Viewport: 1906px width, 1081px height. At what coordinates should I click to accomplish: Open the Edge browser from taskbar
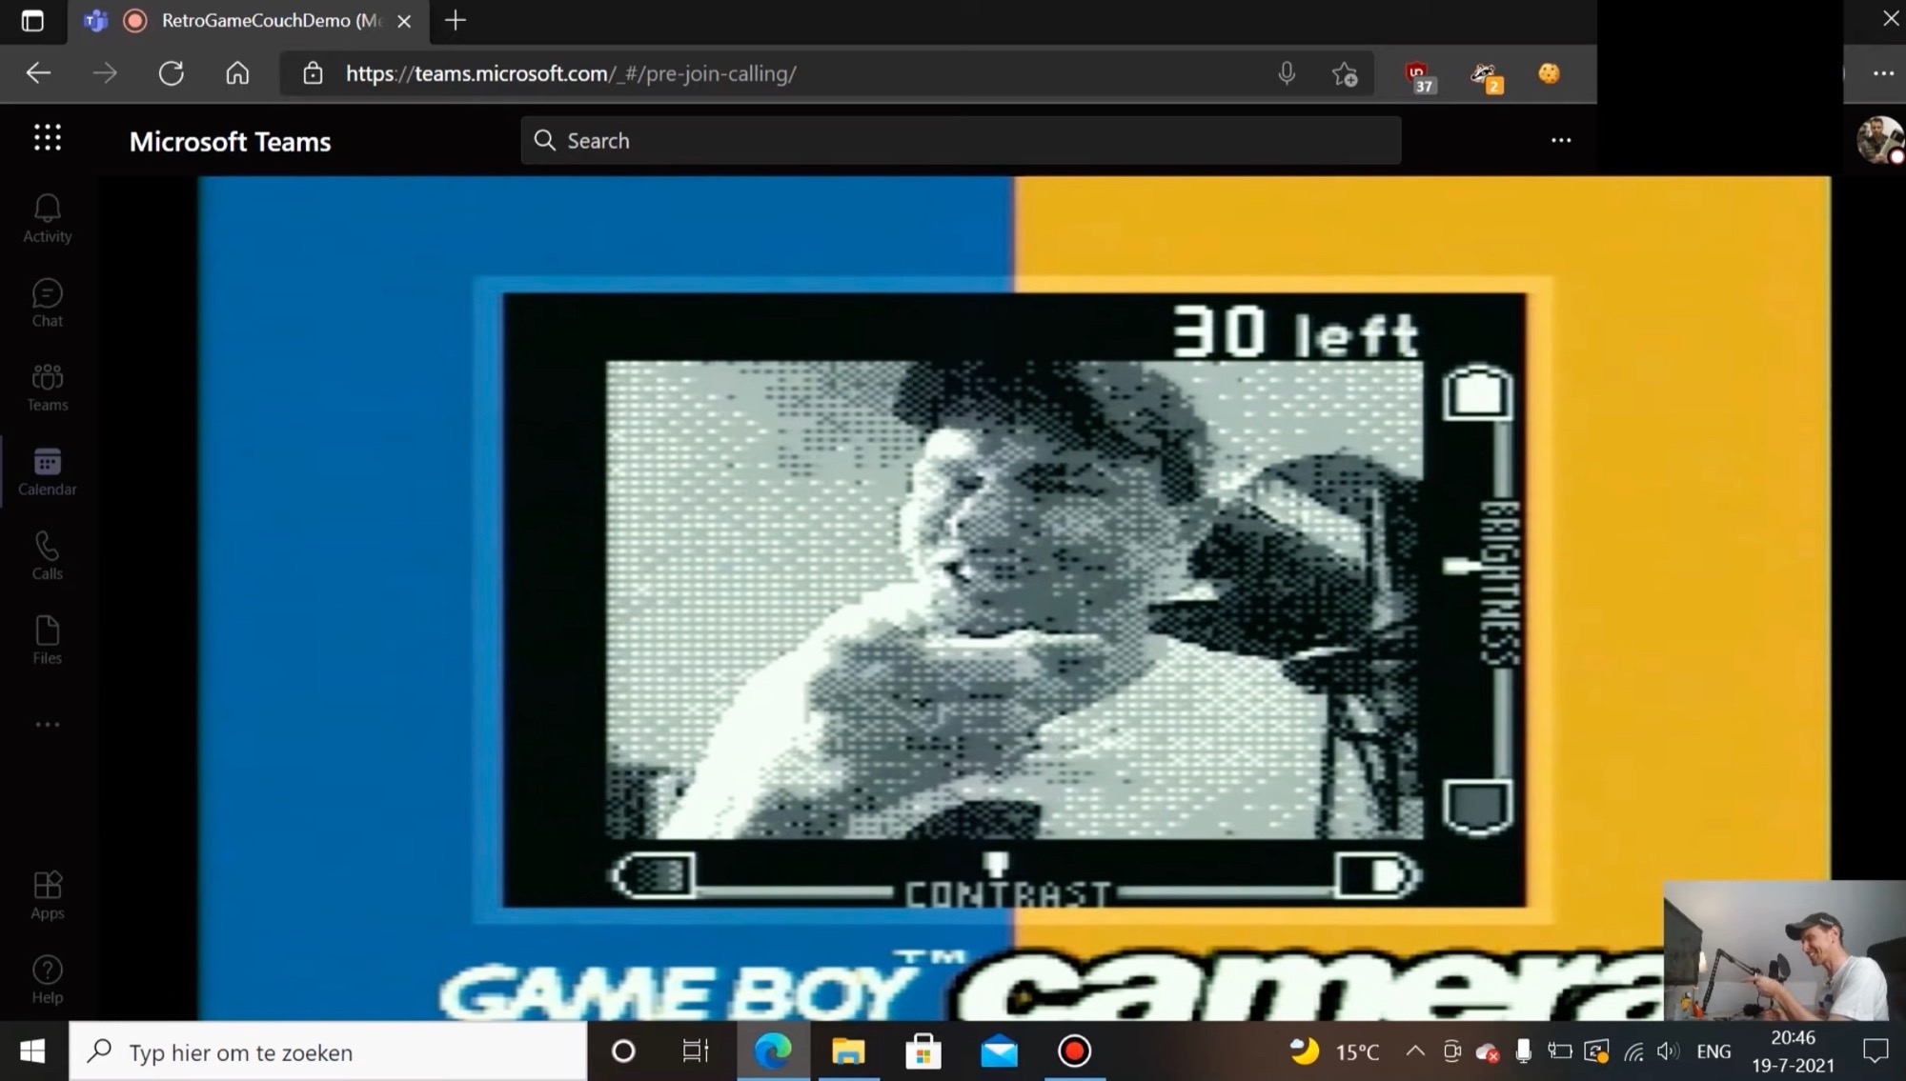(773, 1051)
